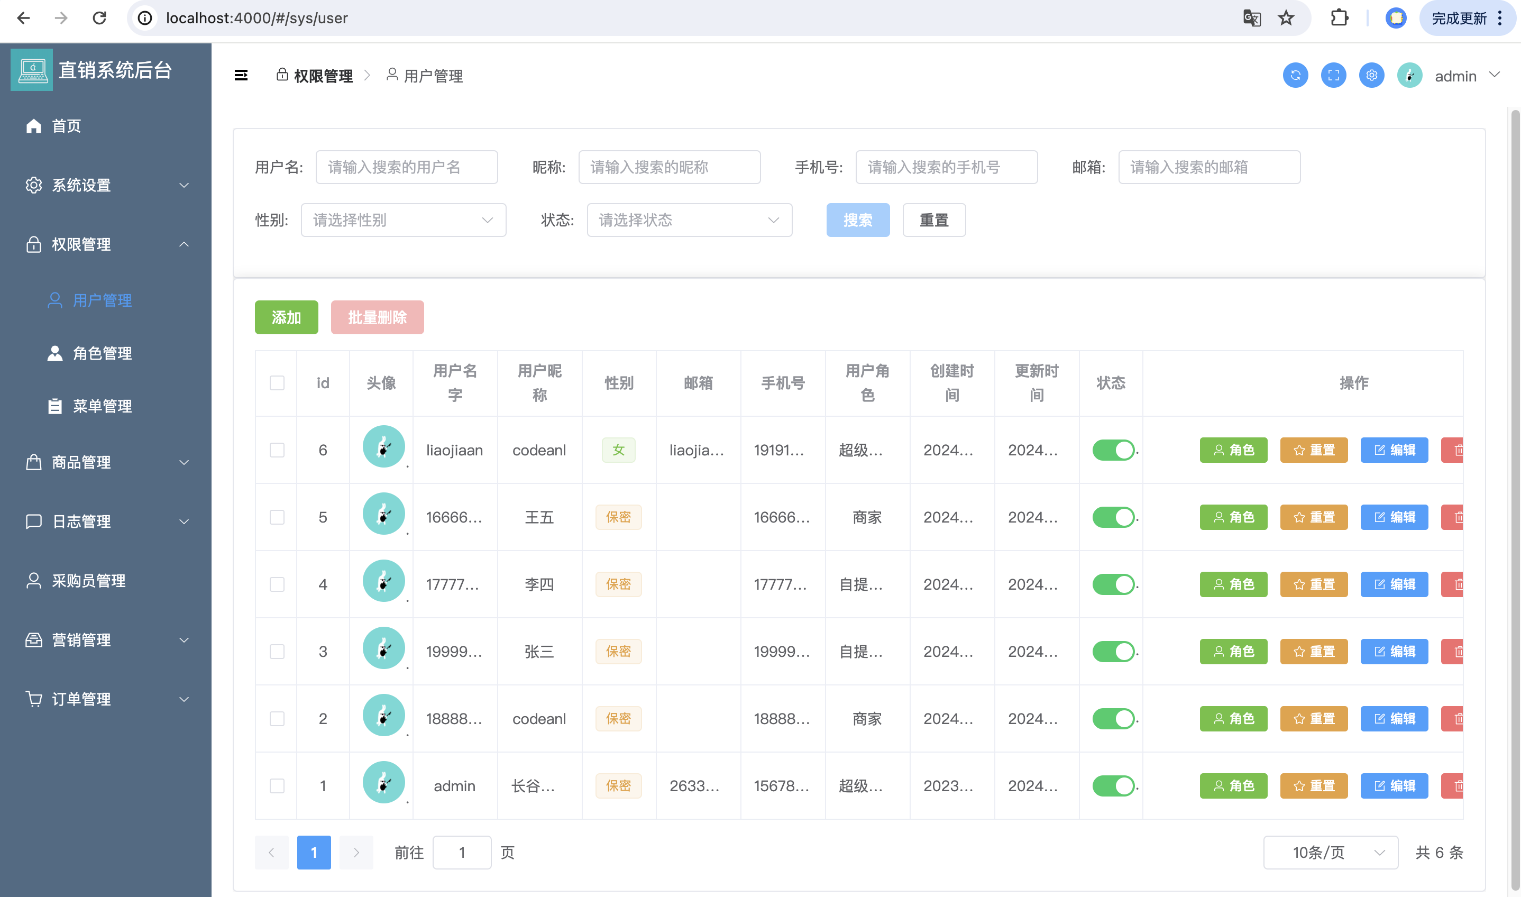Viewport: 1521px width, 897px height.
Task: Click the 用户名 search input field
Action: 406,168
